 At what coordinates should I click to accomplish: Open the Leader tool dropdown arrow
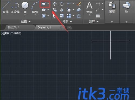[x=102, y=10]
